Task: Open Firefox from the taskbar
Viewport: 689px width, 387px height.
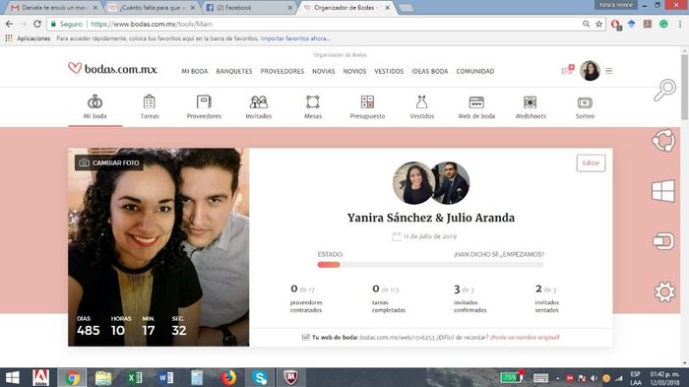Action: click(x=228, y=378)
